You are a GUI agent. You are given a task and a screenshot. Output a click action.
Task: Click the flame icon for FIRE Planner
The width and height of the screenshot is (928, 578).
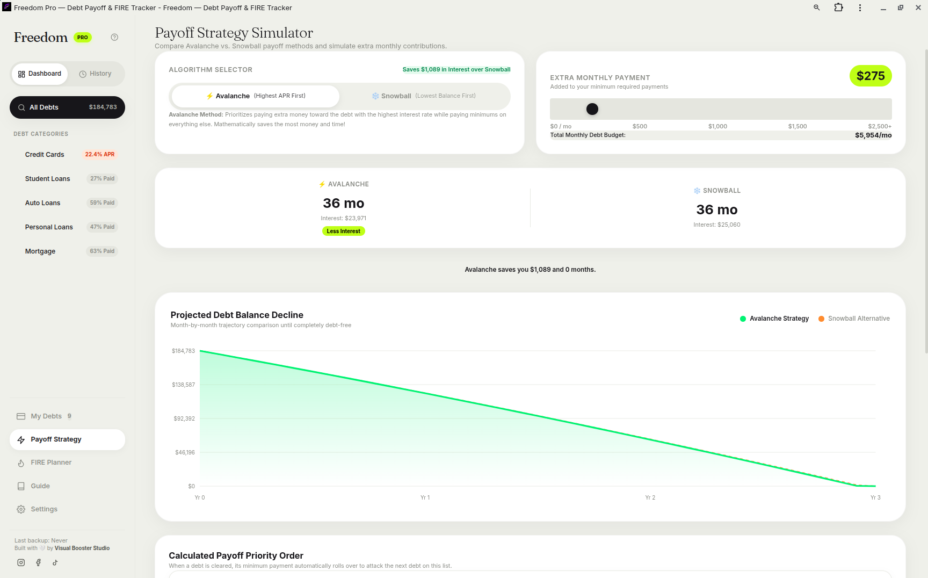[x=21, y=463]
